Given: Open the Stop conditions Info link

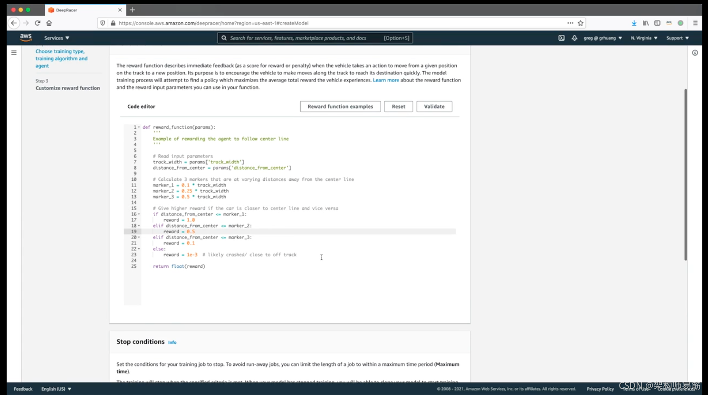Looking at the screenshot, I should (x=172, y=342).
